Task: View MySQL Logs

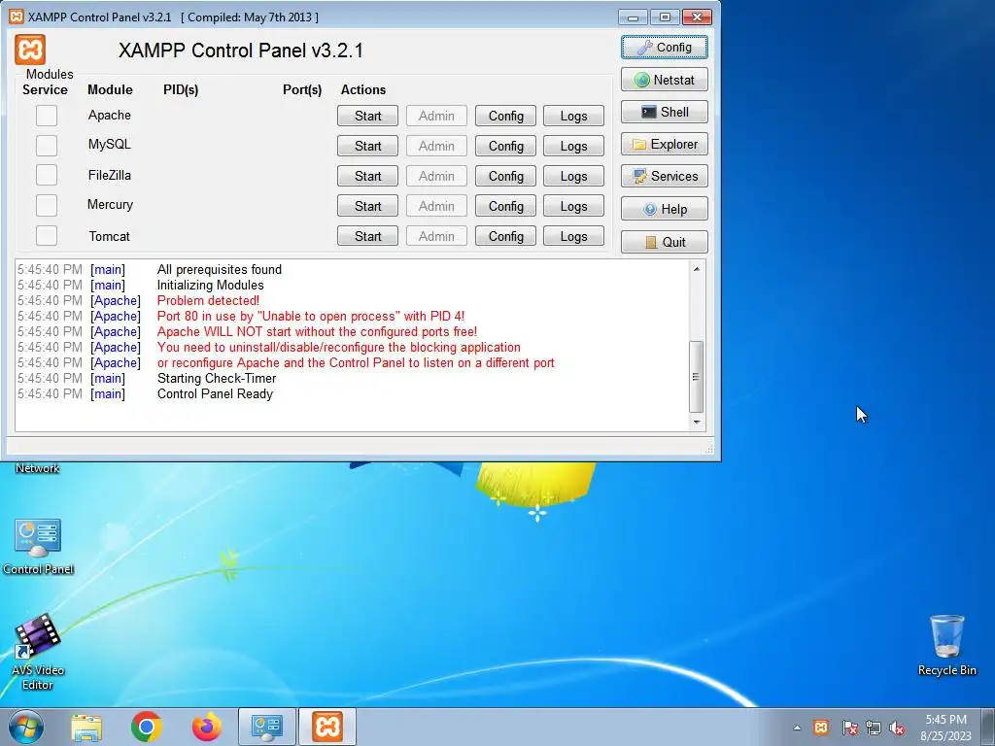Action: pyautogui.click(x=573, y=146)
